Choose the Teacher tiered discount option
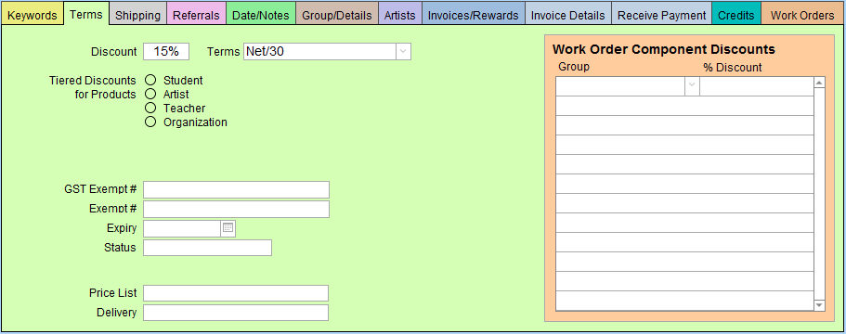Viewport: 846px width, 334px height. point(151,109)
